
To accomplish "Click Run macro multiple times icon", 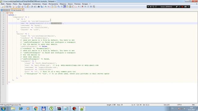I will (x=91, y=6).
